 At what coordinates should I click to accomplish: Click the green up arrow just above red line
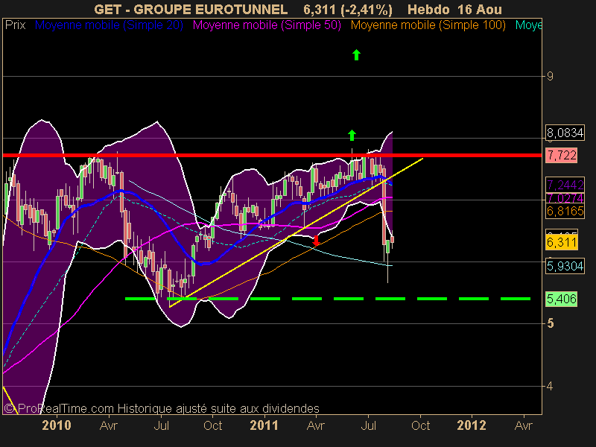[x=352, y=135]
